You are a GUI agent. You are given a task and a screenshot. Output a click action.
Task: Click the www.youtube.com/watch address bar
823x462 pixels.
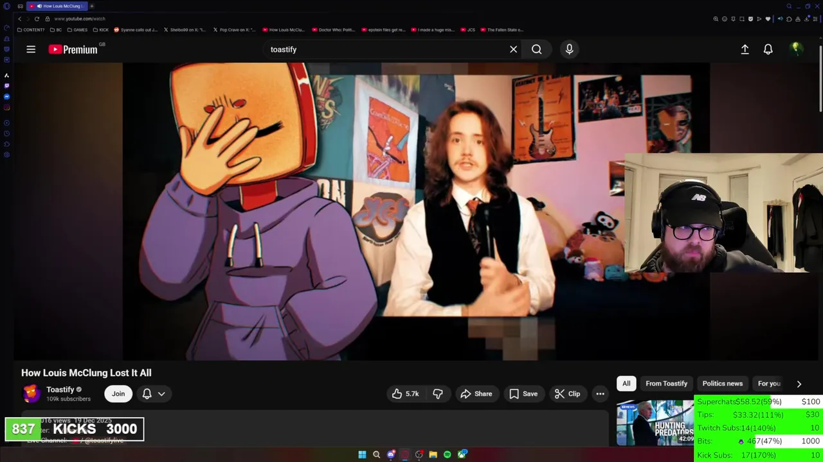pyautogui.click(x=80, y=19)
